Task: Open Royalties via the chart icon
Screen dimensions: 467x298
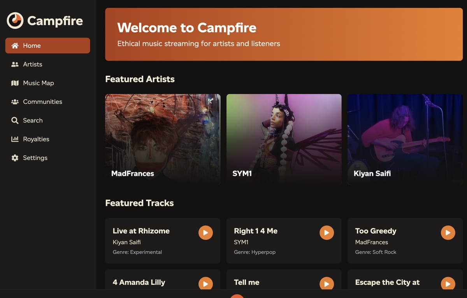Action: [14, 139]
